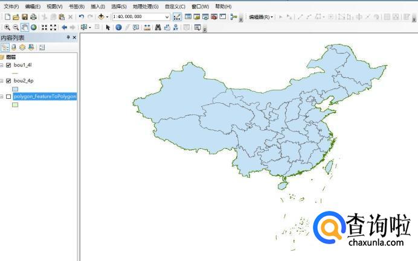Image resolution: width=418 pixels, height=261 pixels.
Task: Open the ModelBuilder window icon
Action: click(234, 17)
